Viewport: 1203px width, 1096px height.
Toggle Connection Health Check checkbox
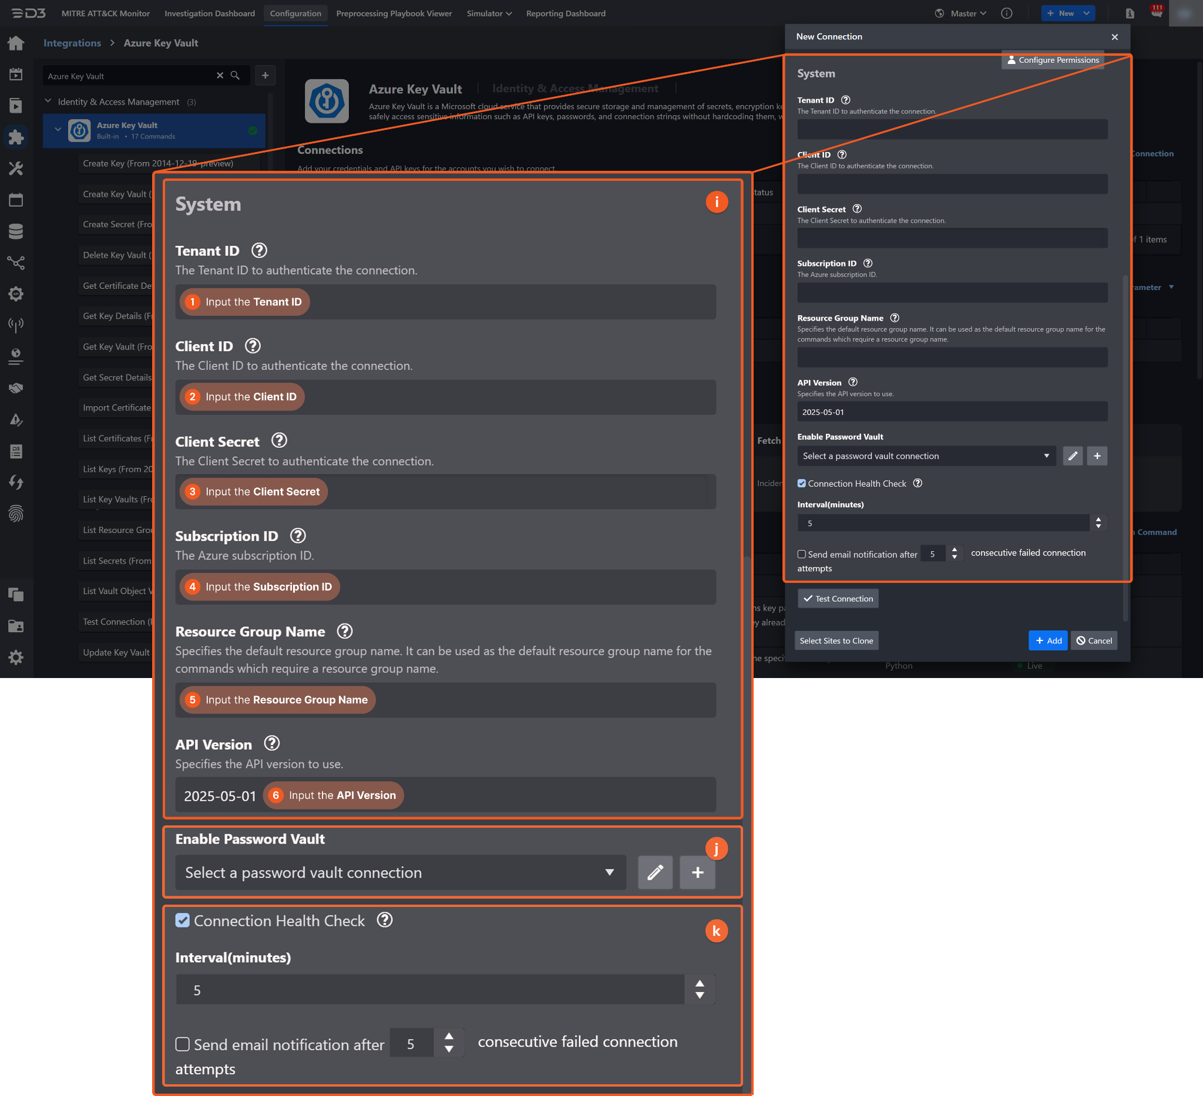point(801,484)
